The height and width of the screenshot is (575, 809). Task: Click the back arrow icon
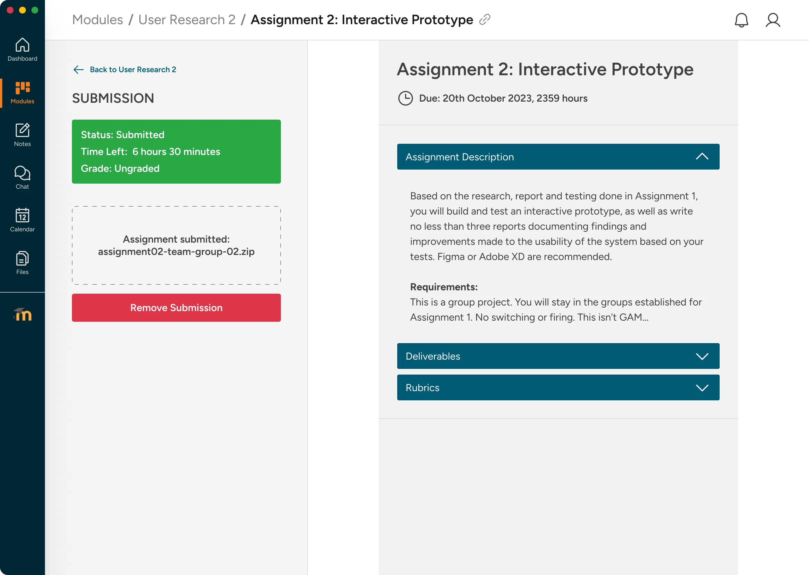[x=78, y=69]
